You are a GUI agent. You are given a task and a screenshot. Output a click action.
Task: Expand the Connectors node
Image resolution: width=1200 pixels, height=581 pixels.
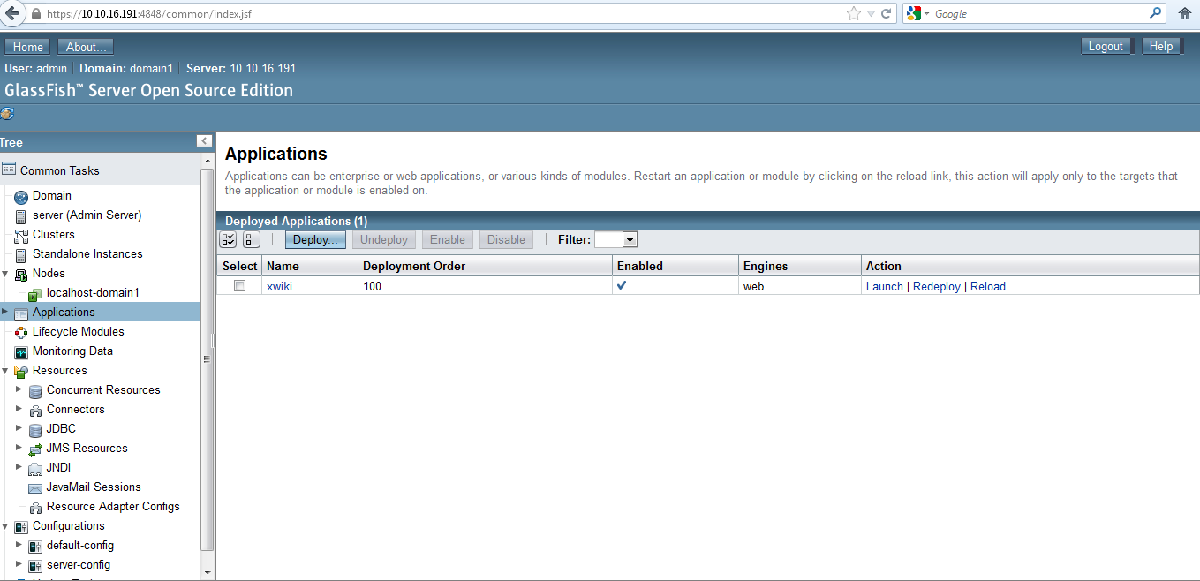[x=19, y=409]
